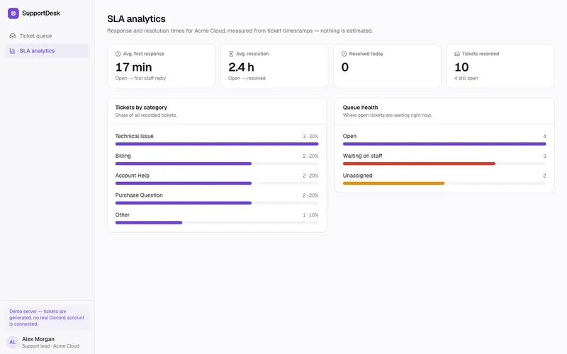The height and width of the screenshot is (354, 567).
Task: Click the SLA analytics page heading
Action: 136,19
